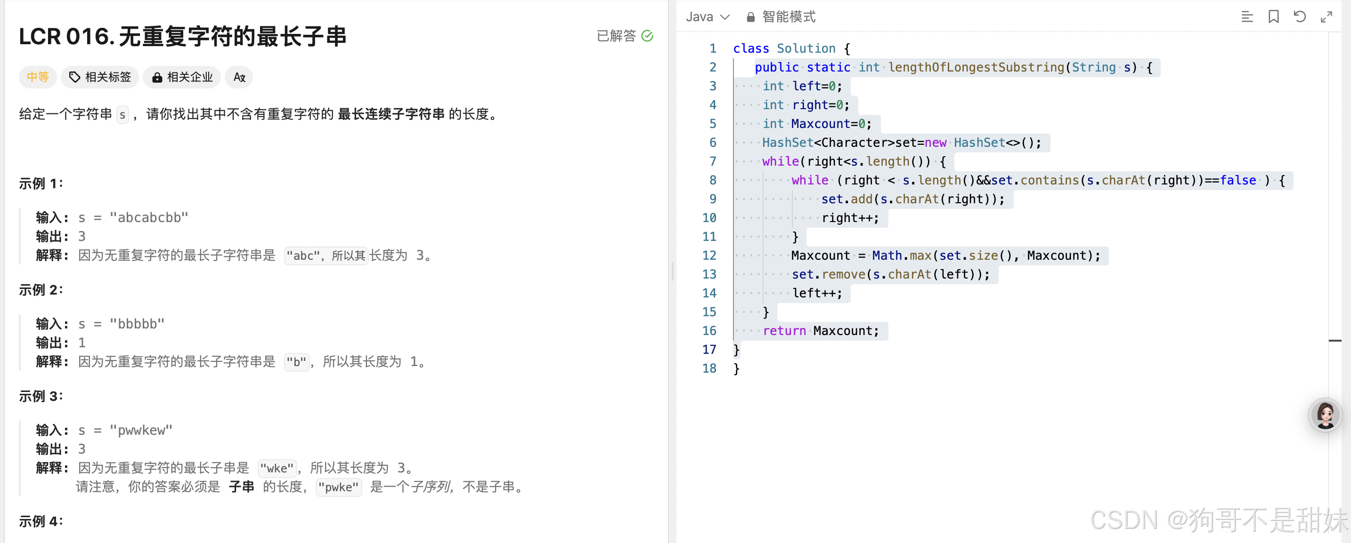Open the avatar assistant bubble

[x=1325, y=415]
